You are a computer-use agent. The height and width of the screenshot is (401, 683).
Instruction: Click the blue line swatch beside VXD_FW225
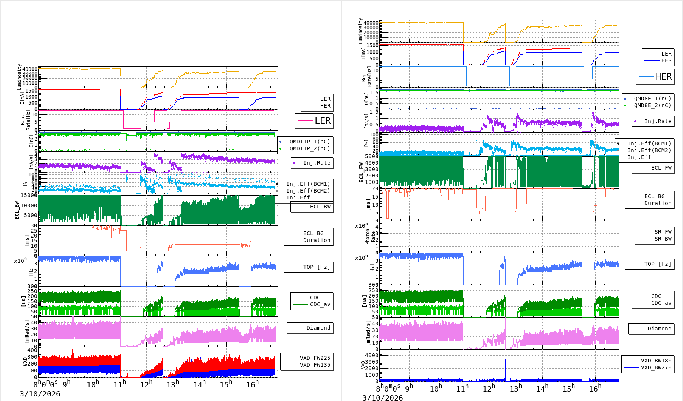click(x=290, y=358)
